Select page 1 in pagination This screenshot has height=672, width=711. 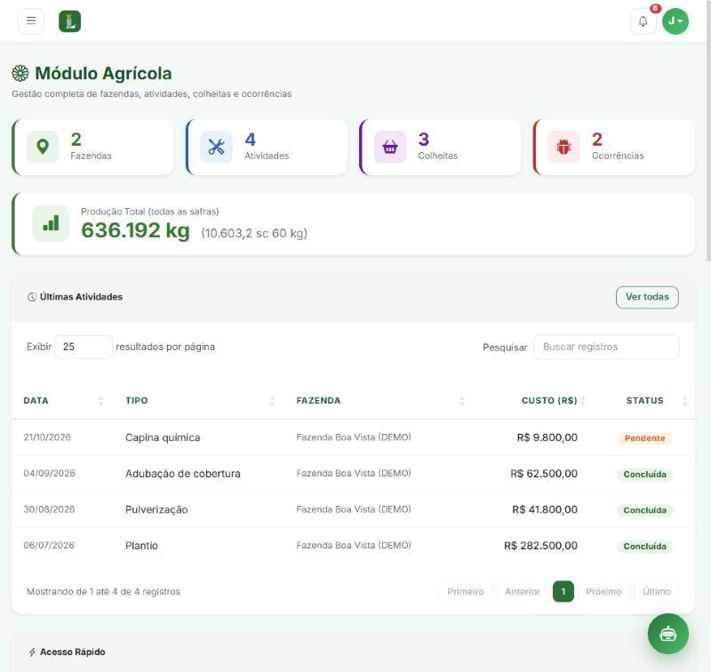coord(563,591)
